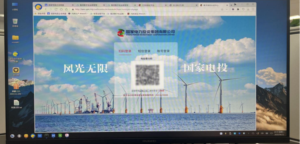Switch to 短信登录 login tab
The image size is (300, 144).
click(144, 51)
